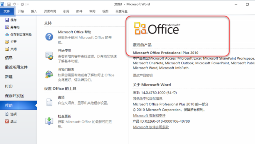255x144 pixels.
Task: Click the blue question mark help icon
Action: coord(49,37)
